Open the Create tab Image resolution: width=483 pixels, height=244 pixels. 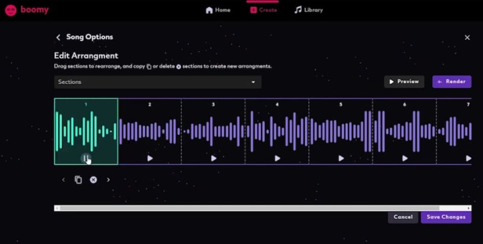pos(263,10)
